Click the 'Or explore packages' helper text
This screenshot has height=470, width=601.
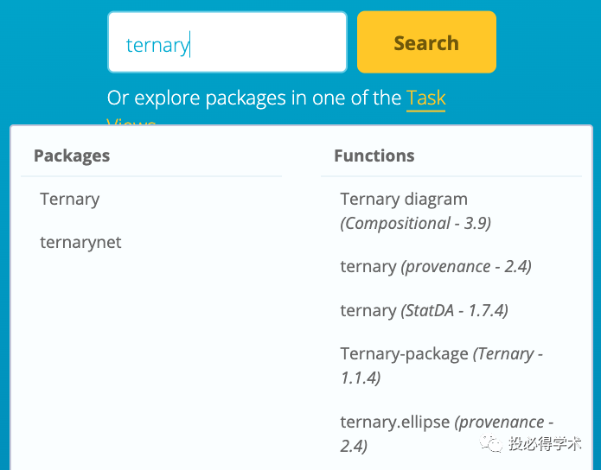click(254, 98)
